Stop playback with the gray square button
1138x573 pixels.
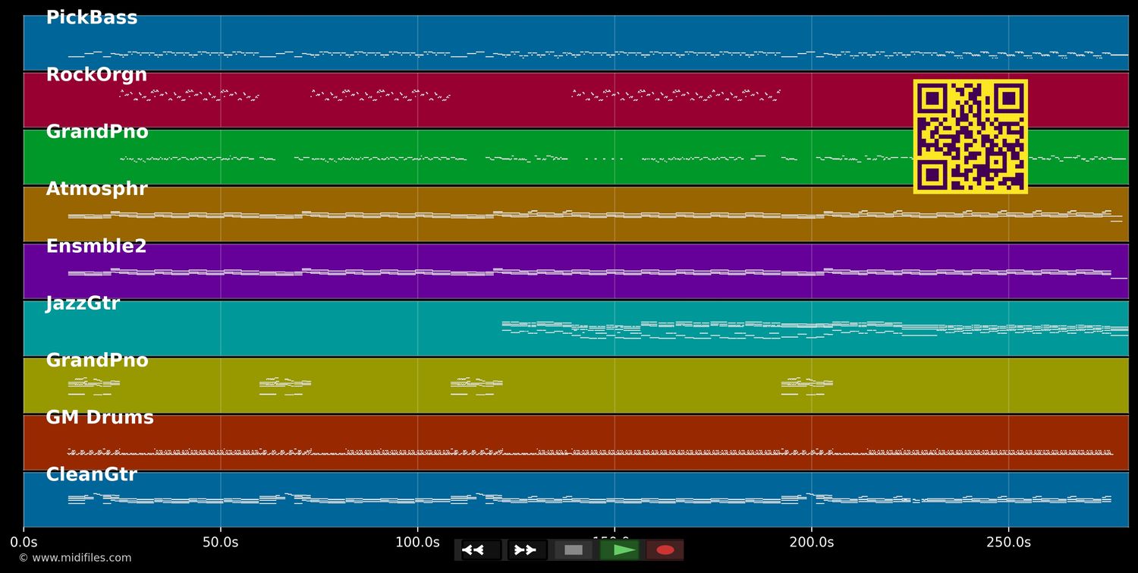pos(574,550)
